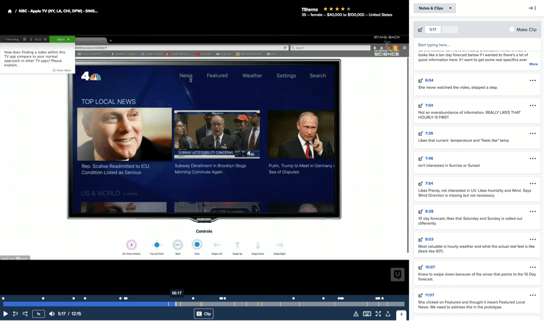Report a problem via warning triangle icon

pos(356,314)
